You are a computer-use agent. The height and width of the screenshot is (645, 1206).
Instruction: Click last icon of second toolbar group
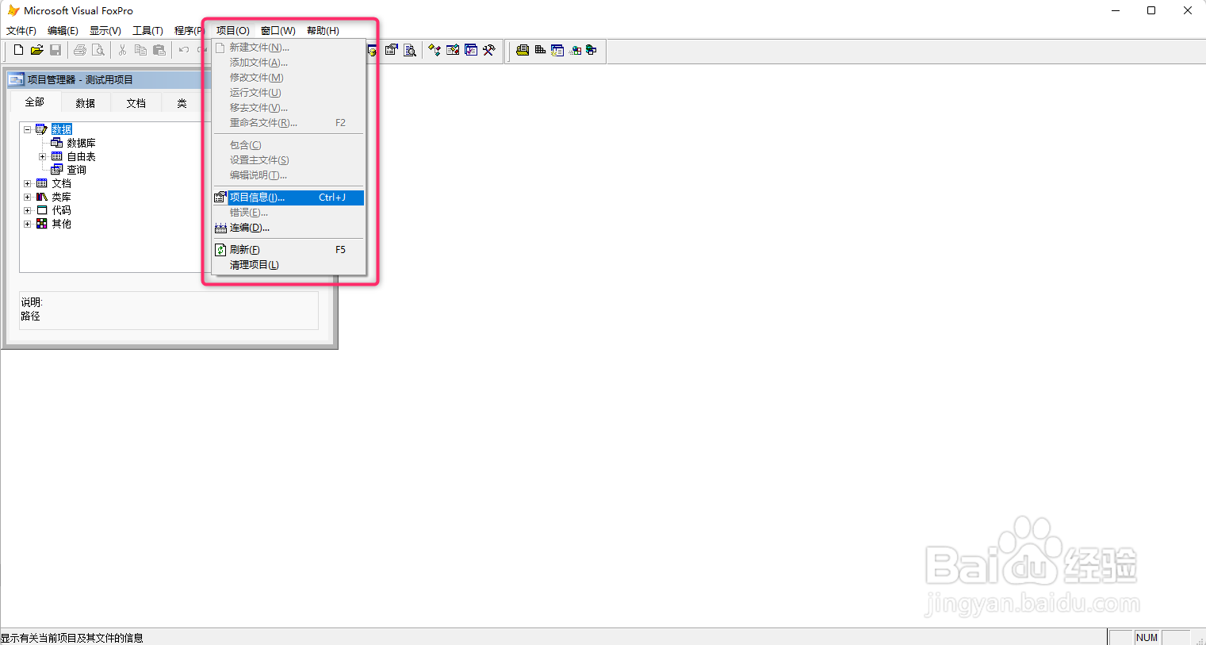point(592,50)
